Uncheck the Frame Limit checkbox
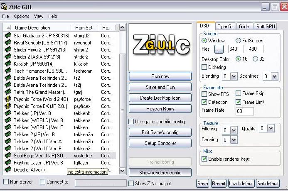This screenshot has width=288, height=191. tap(238, 102)
